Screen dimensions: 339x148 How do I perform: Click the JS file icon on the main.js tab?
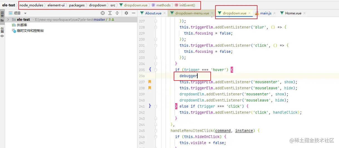click(x=257, y=13)
